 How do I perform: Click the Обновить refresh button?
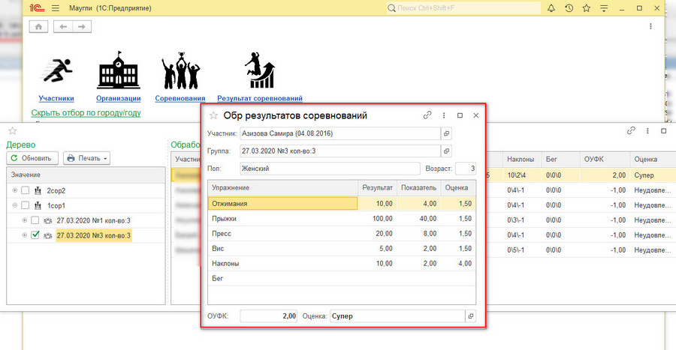(32, 158)
